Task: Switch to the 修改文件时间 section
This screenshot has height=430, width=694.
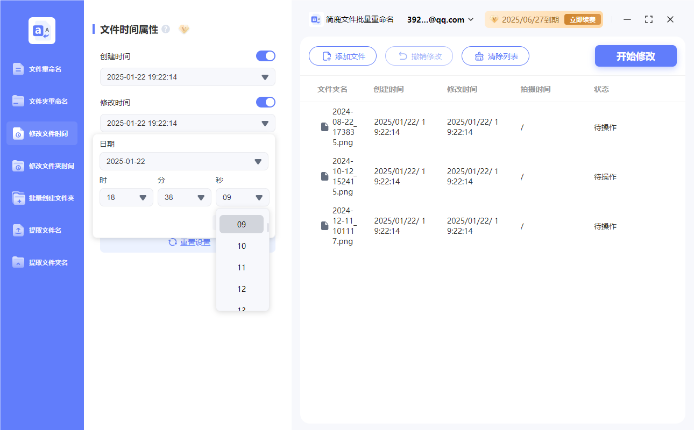Action: [x=41, y=133]
